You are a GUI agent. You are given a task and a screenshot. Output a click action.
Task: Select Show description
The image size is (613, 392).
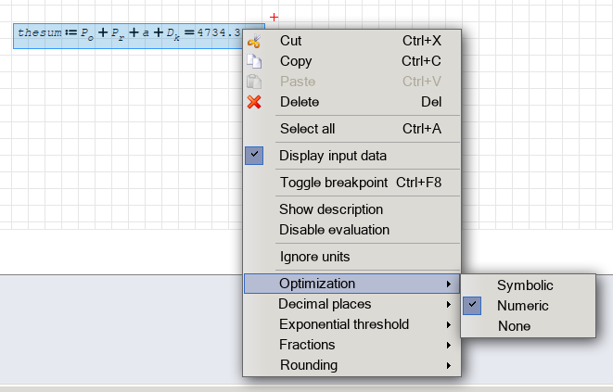331,209
